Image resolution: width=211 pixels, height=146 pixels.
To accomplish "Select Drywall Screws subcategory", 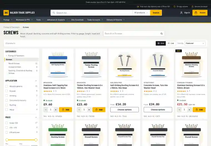I will point(15,67).
